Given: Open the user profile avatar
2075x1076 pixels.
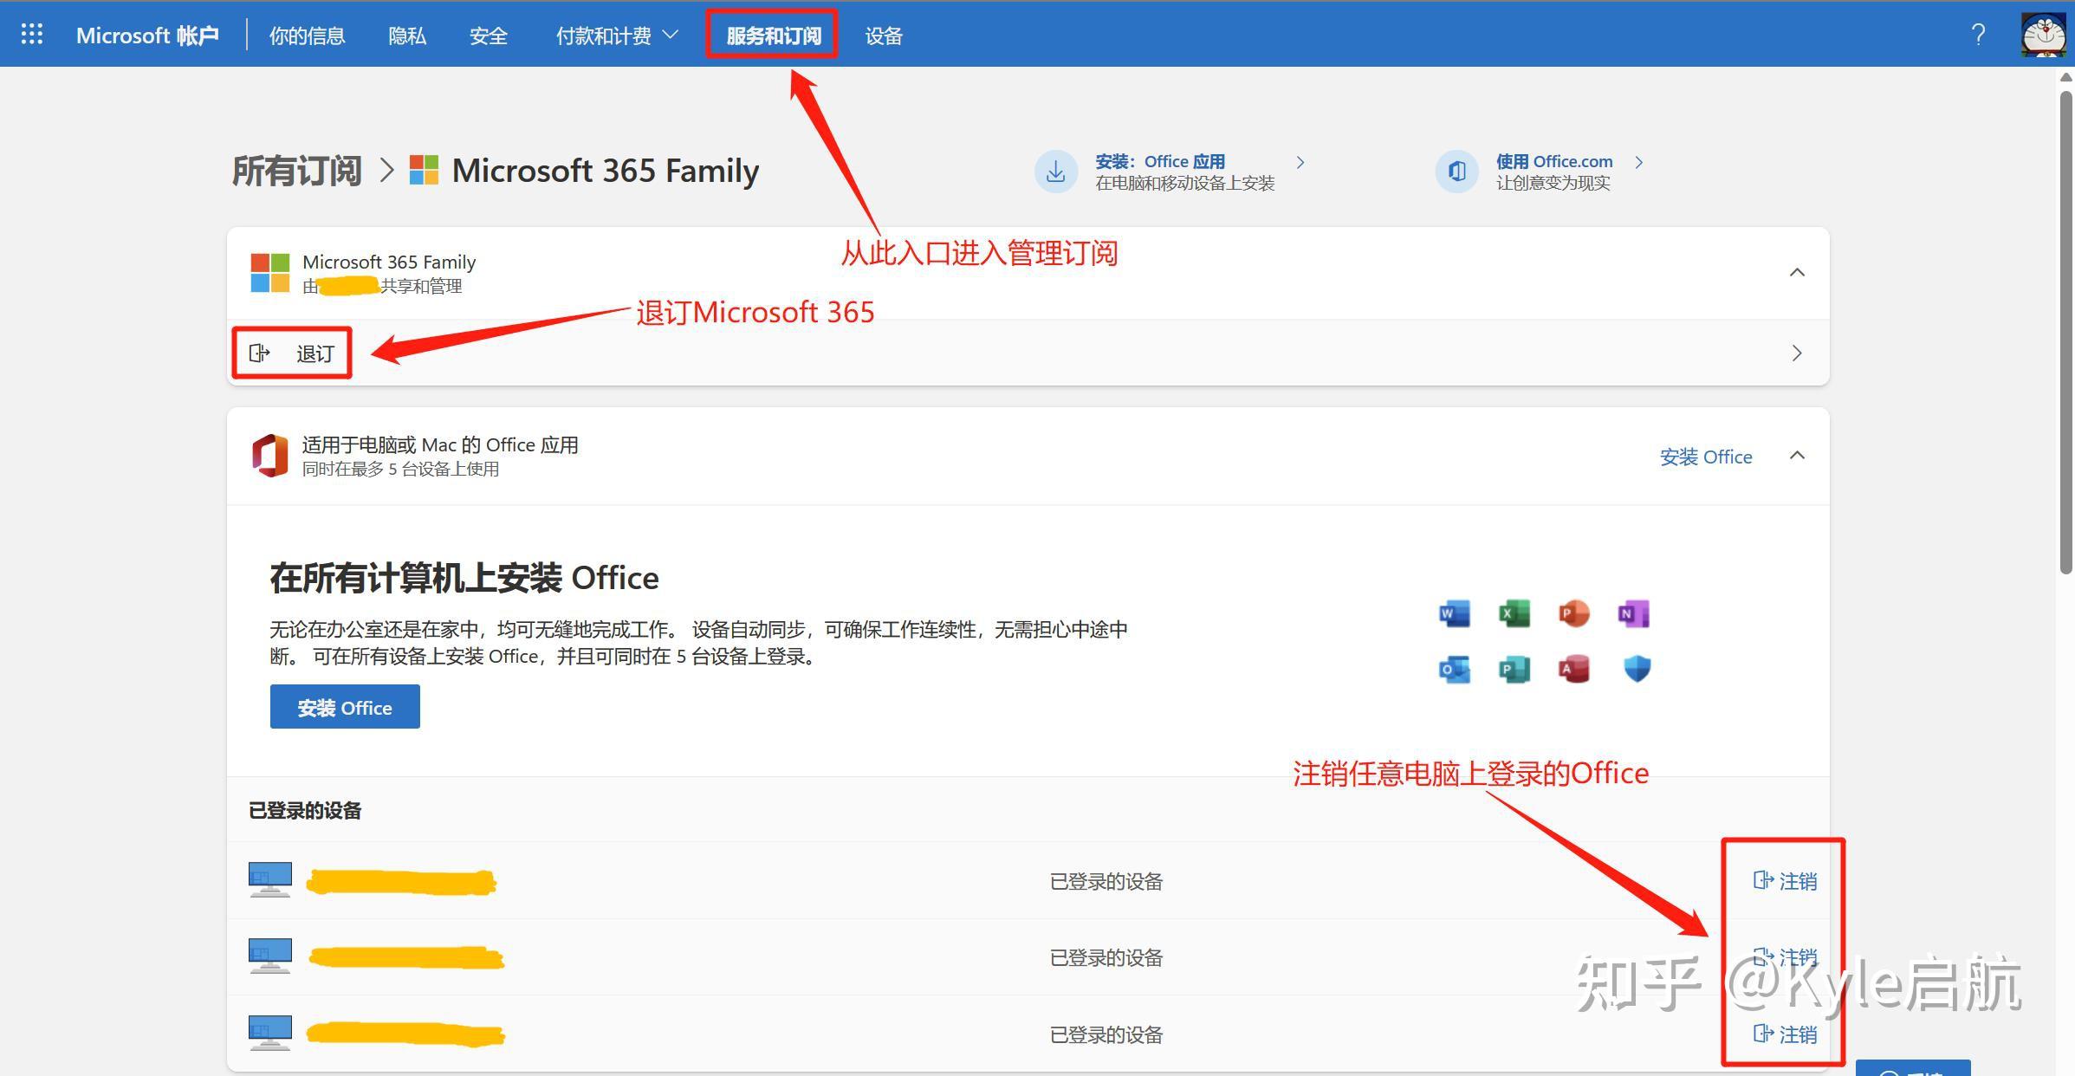Looking at the screenshot, I should (2043, 35).
